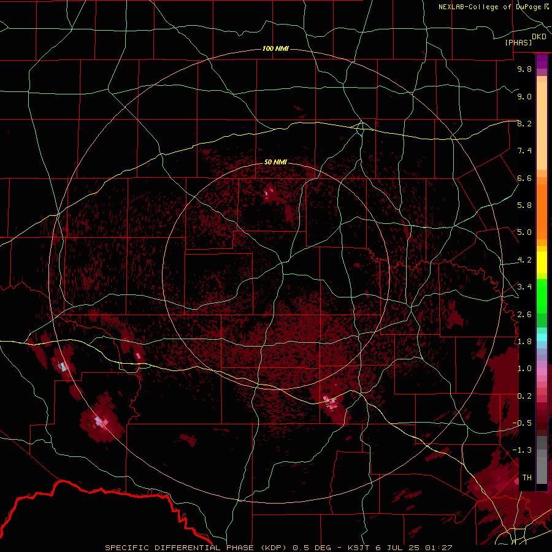Image resolution: width=552 pixels, height=552 pixels.
Task: Click the 5.0 value on color scale
Action: coord(524,232)
